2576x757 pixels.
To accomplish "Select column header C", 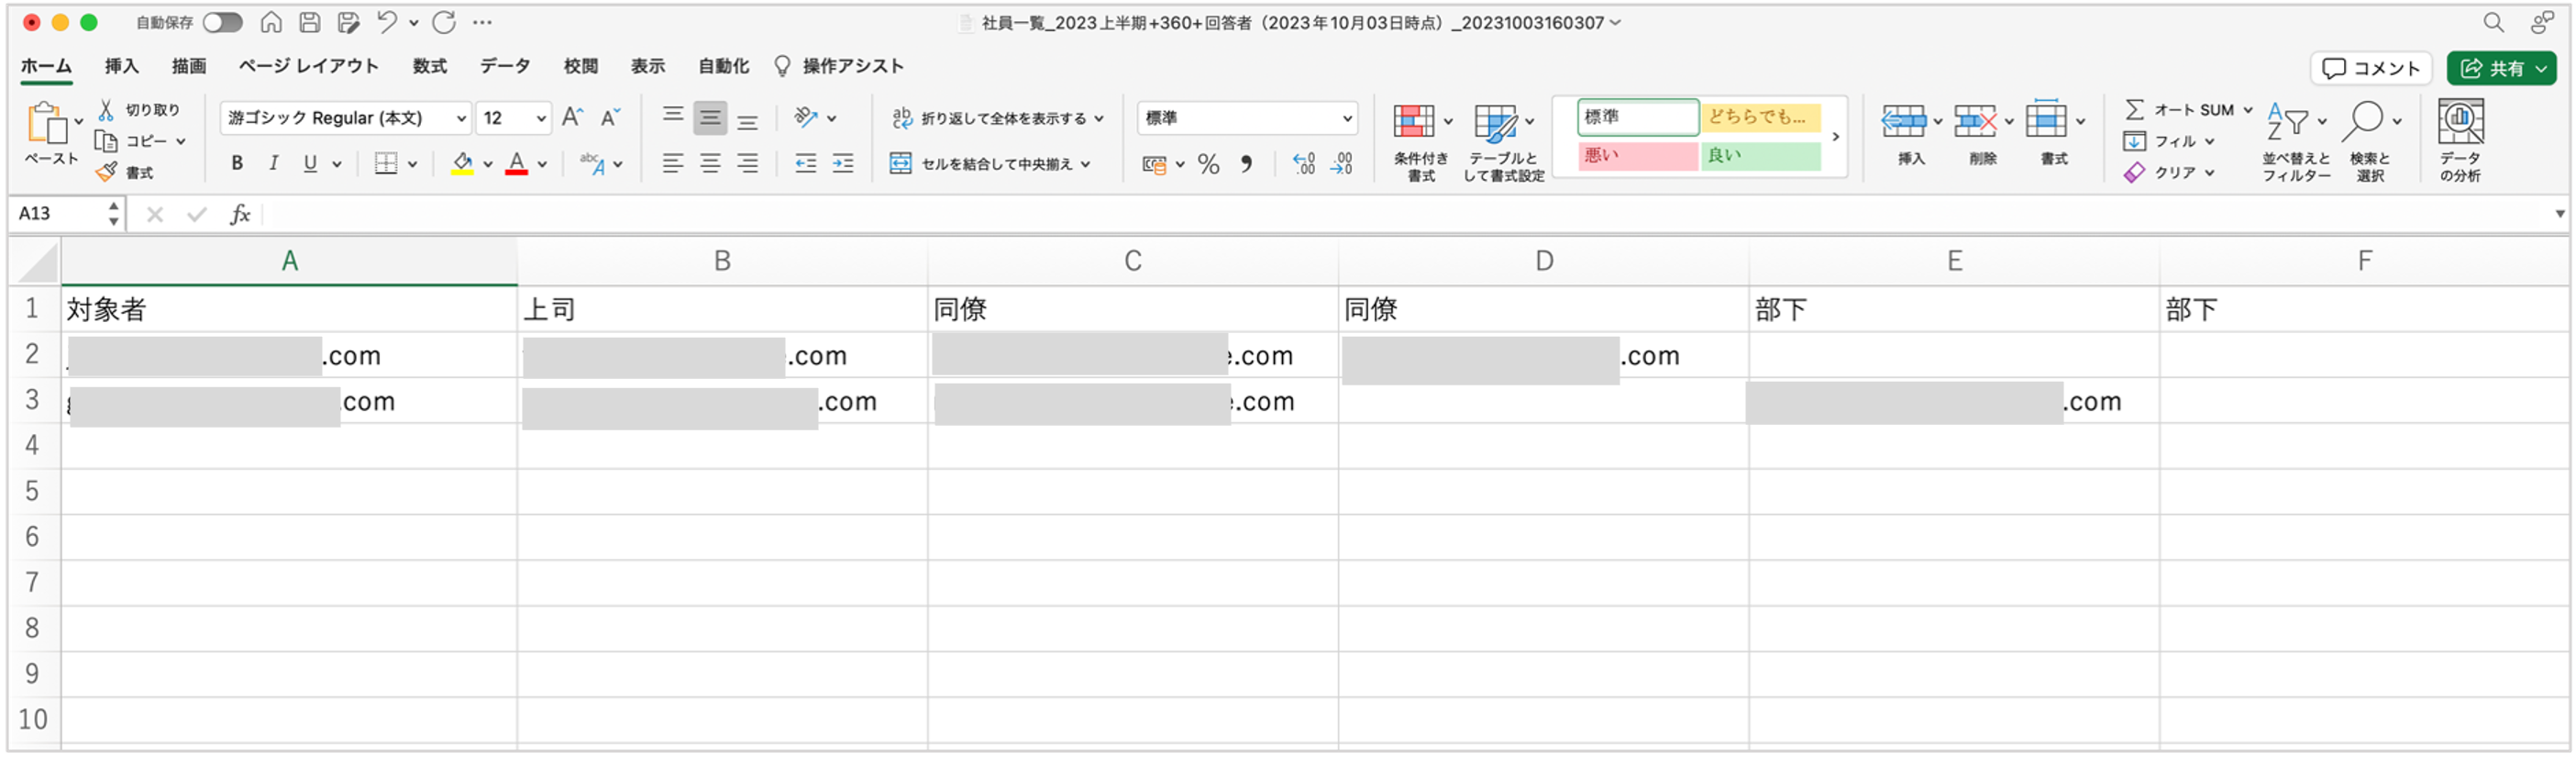I will pos(1132,261).
